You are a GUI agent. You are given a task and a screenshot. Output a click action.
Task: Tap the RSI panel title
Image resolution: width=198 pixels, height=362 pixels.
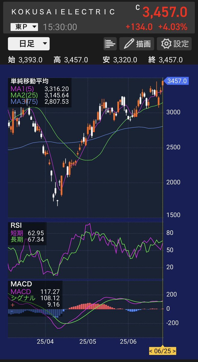click(16, 225)
